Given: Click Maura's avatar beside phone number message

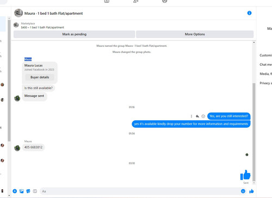Looking at the screenshot, I should click(x=17, y=148).
